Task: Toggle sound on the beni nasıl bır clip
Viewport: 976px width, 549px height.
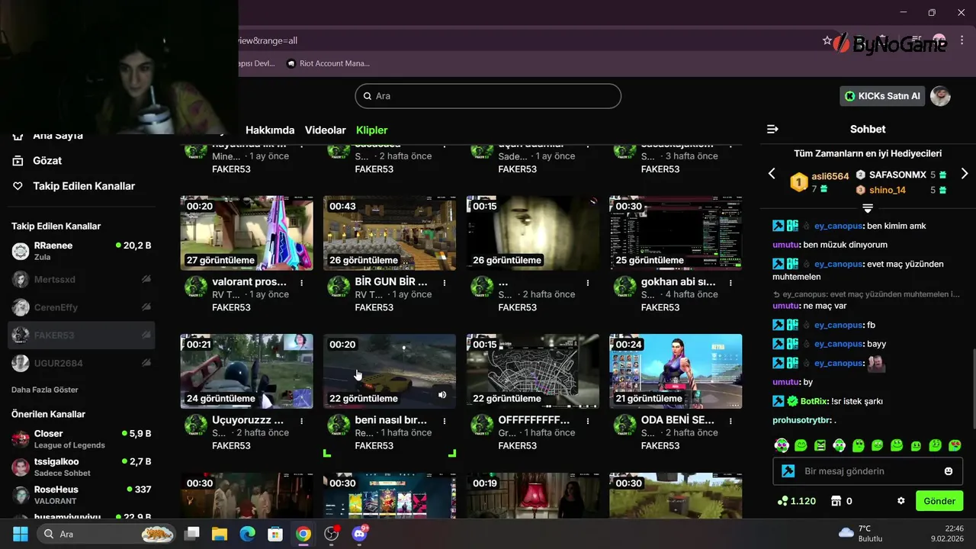Action: coord(442,395)
